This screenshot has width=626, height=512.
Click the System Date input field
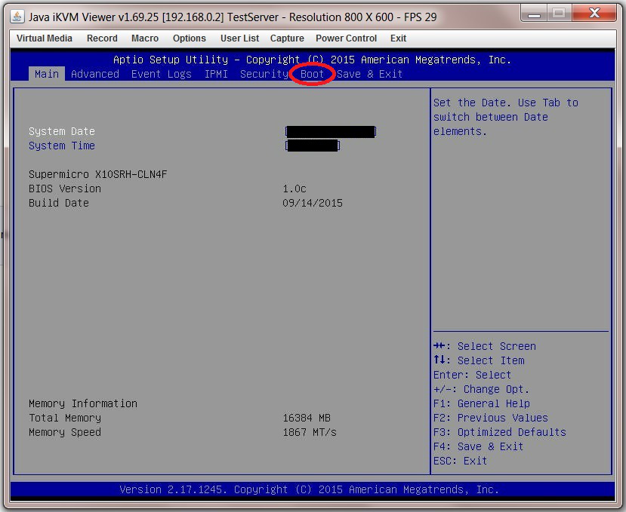pyautogui.click(x=330, y=131)
